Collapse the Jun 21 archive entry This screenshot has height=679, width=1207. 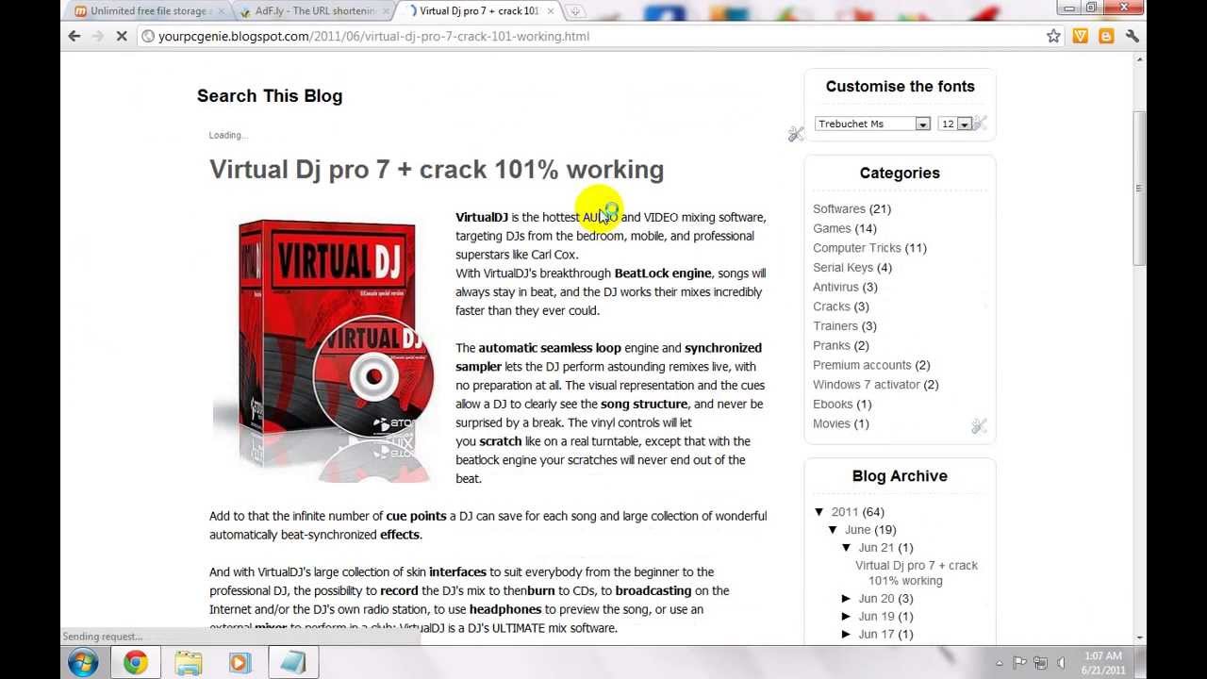coord(847,548)
